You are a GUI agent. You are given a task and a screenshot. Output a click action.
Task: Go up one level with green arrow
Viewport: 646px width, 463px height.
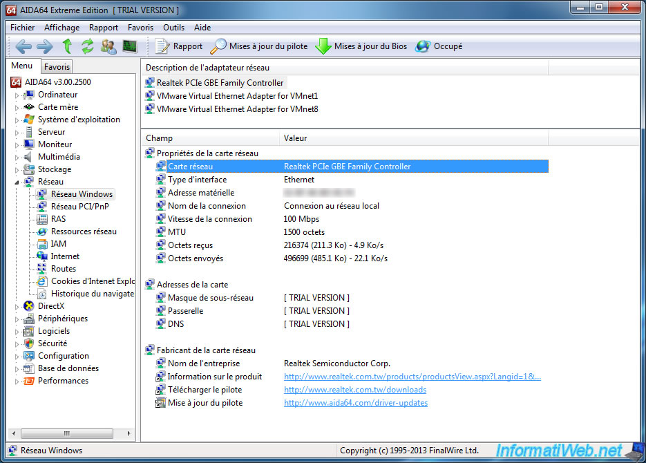pos(67,46)
